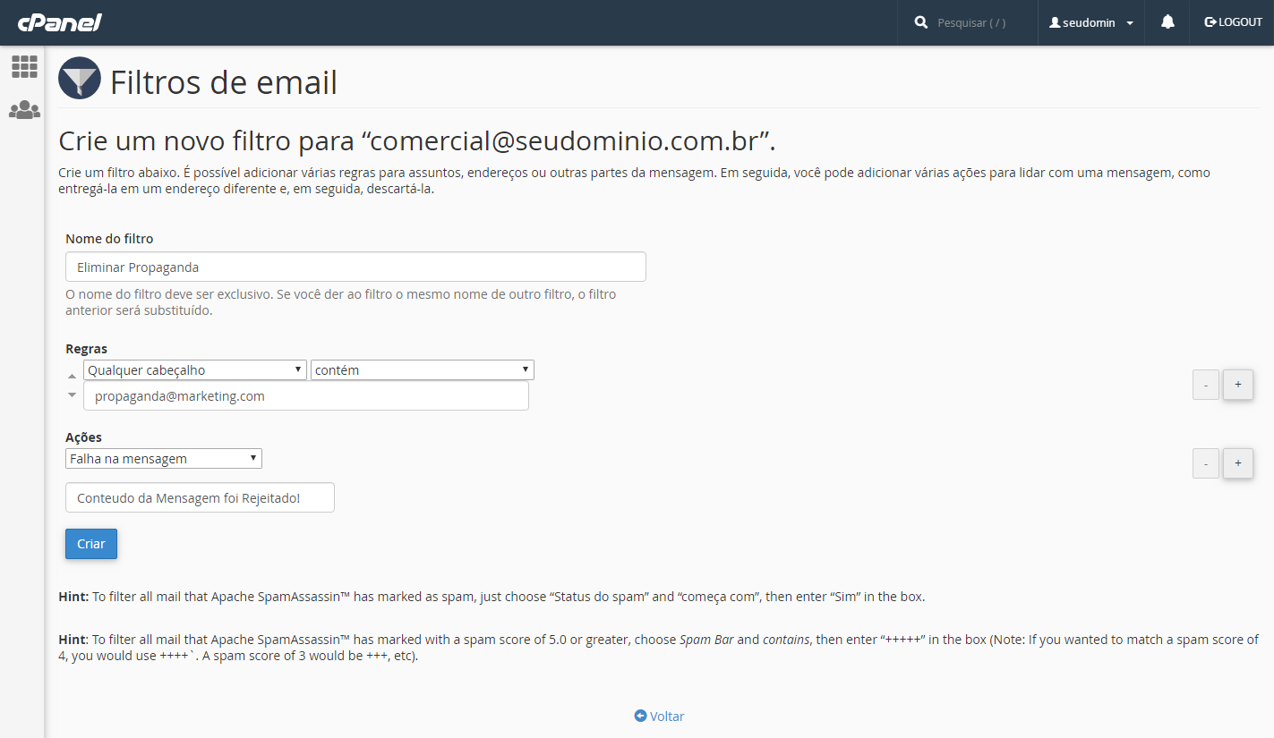1274x738 pixels.
Task: Click the LOGOUT link
Action: (1233, 22)
